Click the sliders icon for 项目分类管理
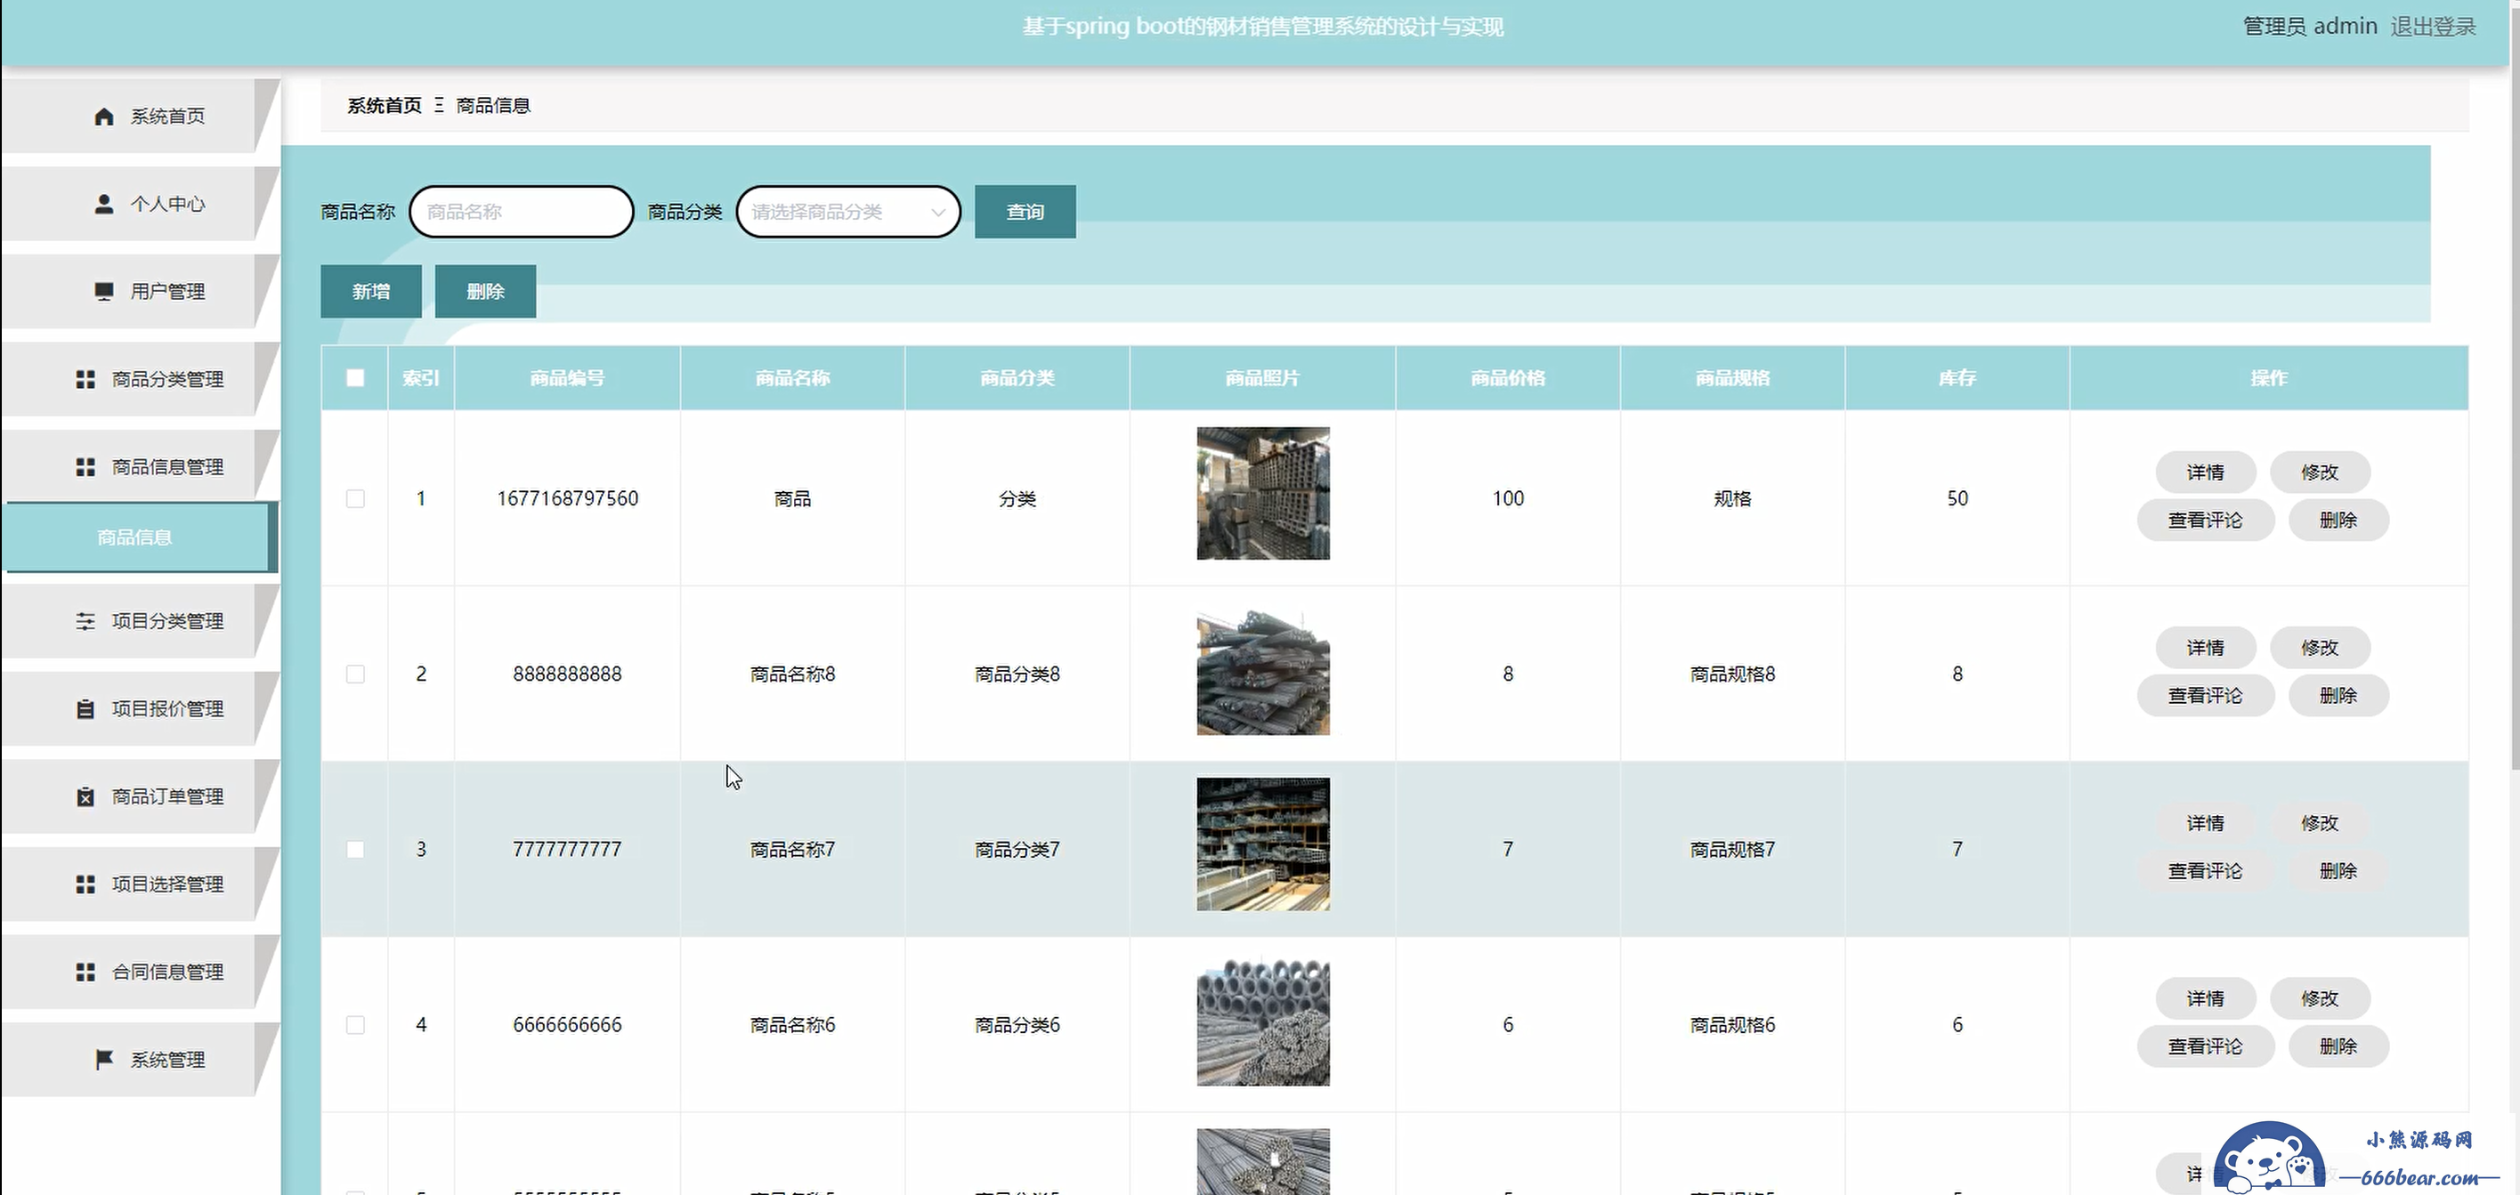 click(x=85, y=621)
